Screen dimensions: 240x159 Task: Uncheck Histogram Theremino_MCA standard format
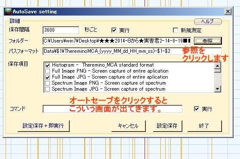pos(47,65)
